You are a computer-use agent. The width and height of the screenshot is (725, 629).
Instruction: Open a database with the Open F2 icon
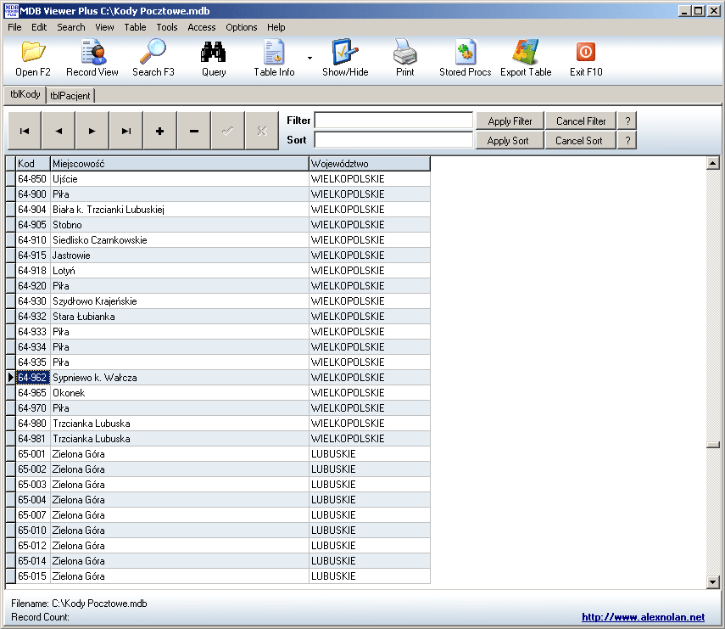coord(31,57)
